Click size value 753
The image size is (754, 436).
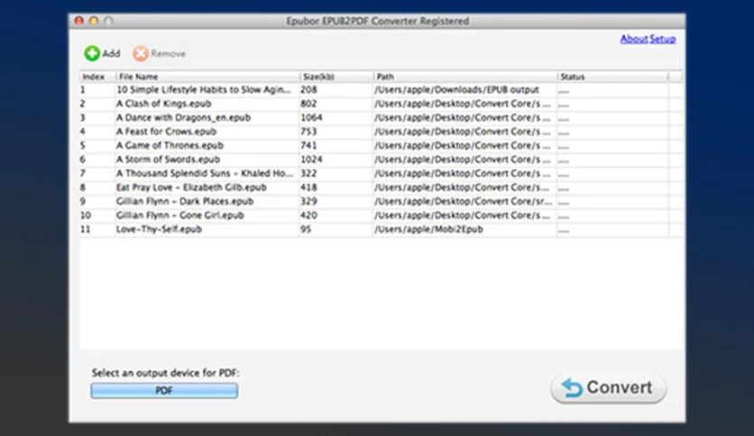[x=308, y=132]
